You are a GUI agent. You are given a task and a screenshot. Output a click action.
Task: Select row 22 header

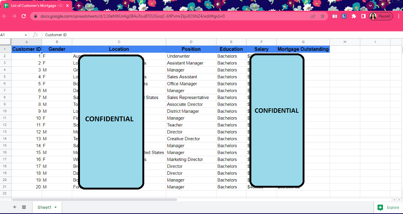pos(6,194)
